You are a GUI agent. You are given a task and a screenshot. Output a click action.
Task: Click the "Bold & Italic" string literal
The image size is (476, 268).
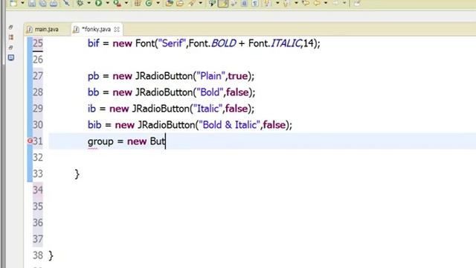click(x=230, y=124)
